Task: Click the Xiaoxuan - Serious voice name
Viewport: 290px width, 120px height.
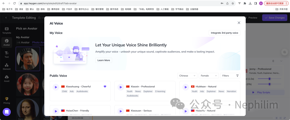Action: [141, 111]
